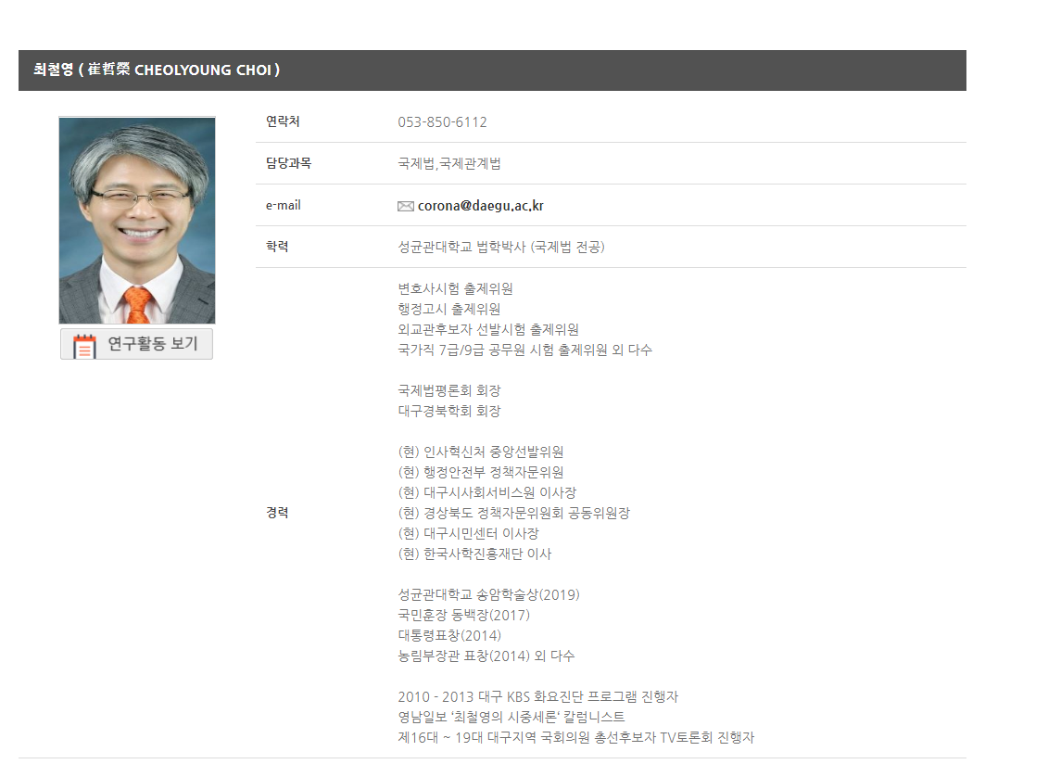
Task: Click the 최철영 CHEOLYOUNG CHOI header title
Action: coord(157,70)
